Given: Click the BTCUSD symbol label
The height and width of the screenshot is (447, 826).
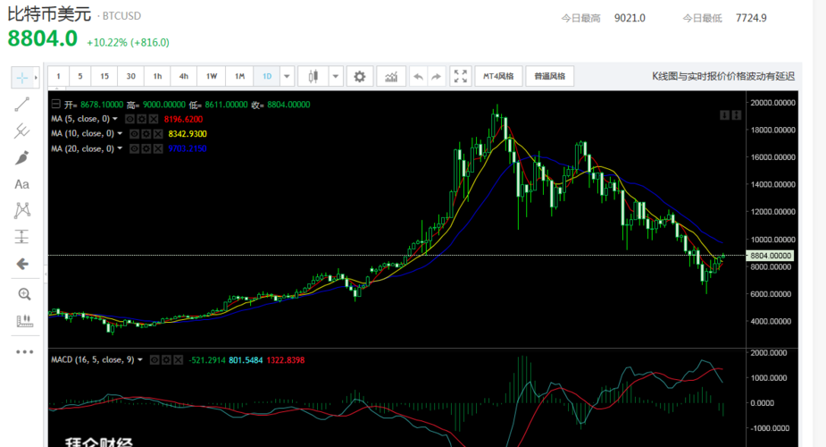Looking at the screenshot, I should pos(121,16).
